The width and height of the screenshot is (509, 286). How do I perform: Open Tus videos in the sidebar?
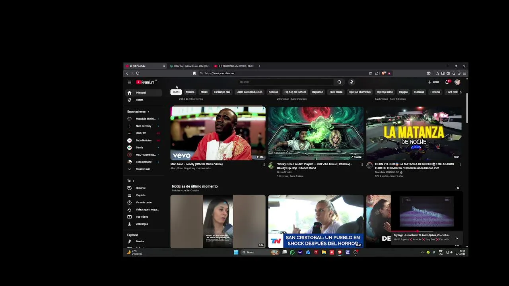[x=144, y=216]
